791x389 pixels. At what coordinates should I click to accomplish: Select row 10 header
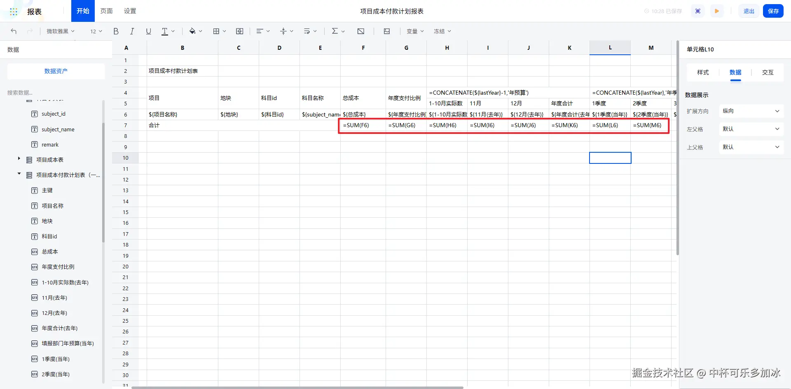(126, 158)
